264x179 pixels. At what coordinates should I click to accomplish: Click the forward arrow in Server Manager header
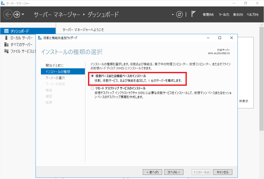coord(17,14)
